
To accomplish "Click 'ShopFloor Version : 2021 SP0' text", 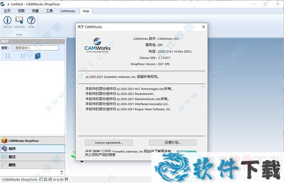I will (x=150, y=64).
